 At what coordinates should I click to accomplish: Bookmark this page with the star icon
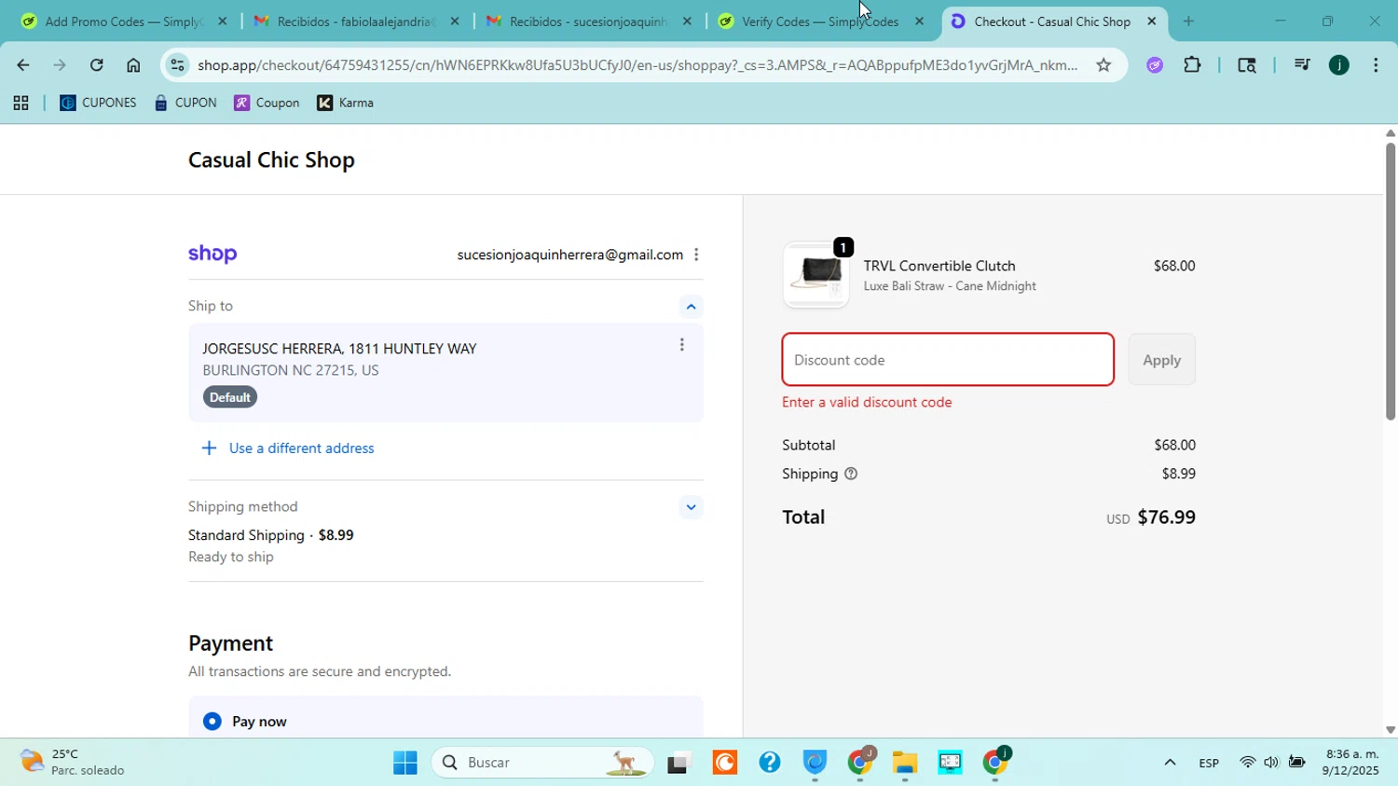click(1103, 65)
